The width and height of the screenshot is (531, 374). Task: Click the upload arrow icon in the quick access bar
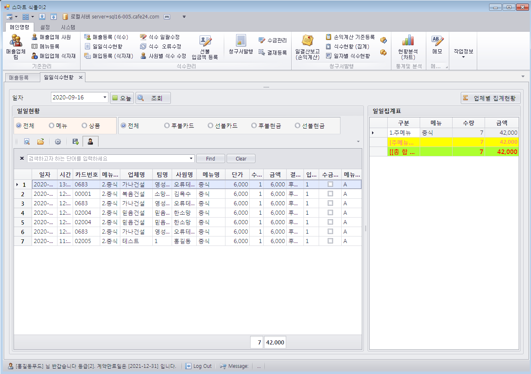point(42,17)
